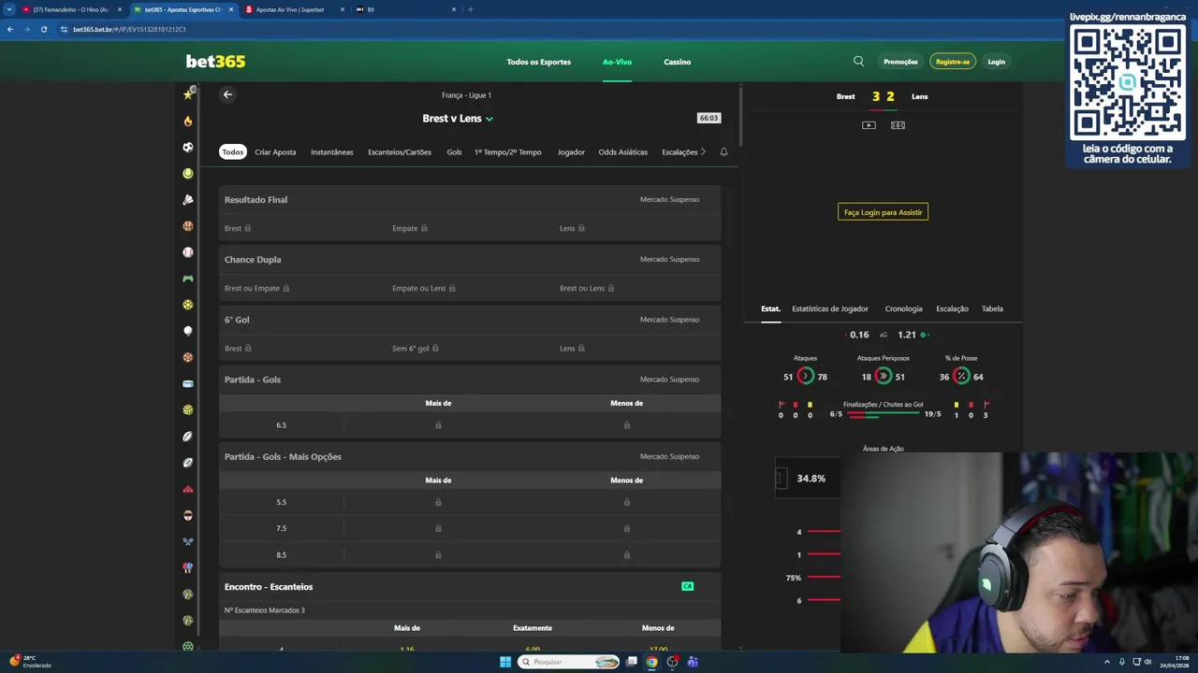Open volume control in system tray
Screen dimensions: 1198x673
tap(1147, 662)
